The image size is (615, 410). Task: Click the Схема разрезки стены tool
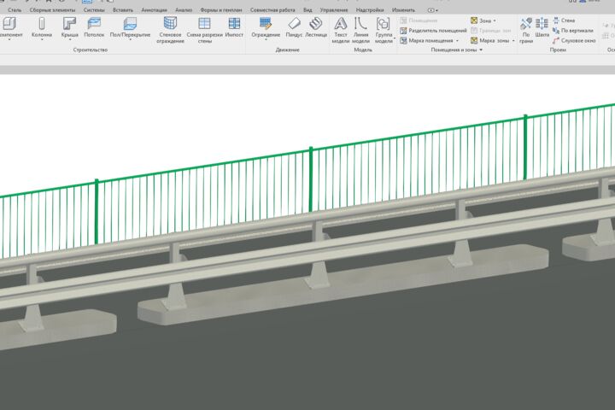[x=204, y=30]
